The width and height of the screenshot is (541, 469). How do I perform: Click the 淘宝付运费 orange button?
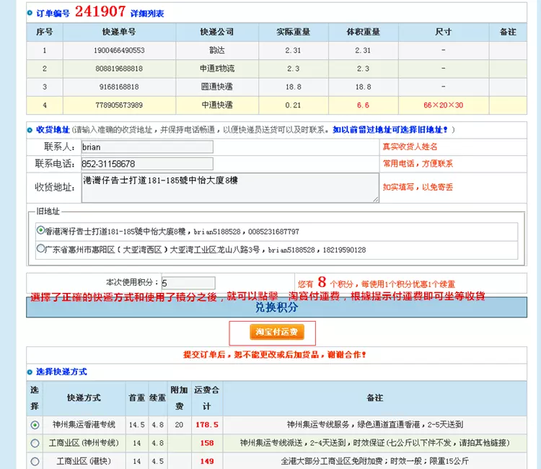point(277,332)
